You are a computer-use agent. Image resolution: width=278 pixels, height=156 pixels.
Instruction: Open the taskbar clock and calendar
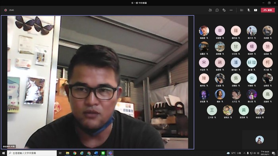point(265,153)
